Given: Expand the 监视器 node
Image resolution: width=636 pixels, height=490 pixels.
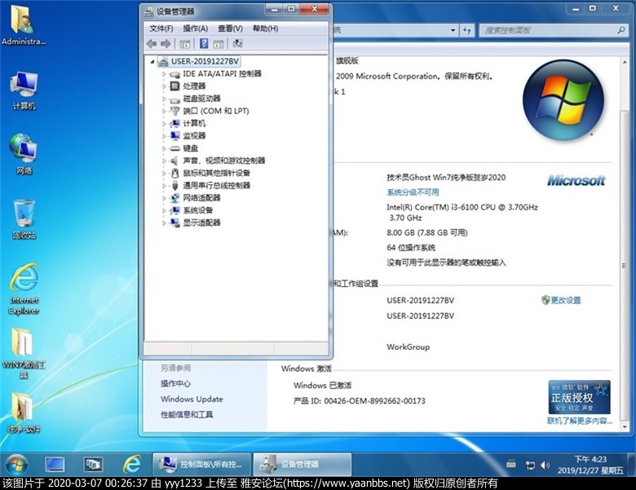Looking at the screenshot, I should coord(164,136).
